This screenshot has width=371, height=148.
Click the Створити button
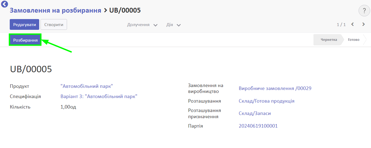(x=54, y=24)
